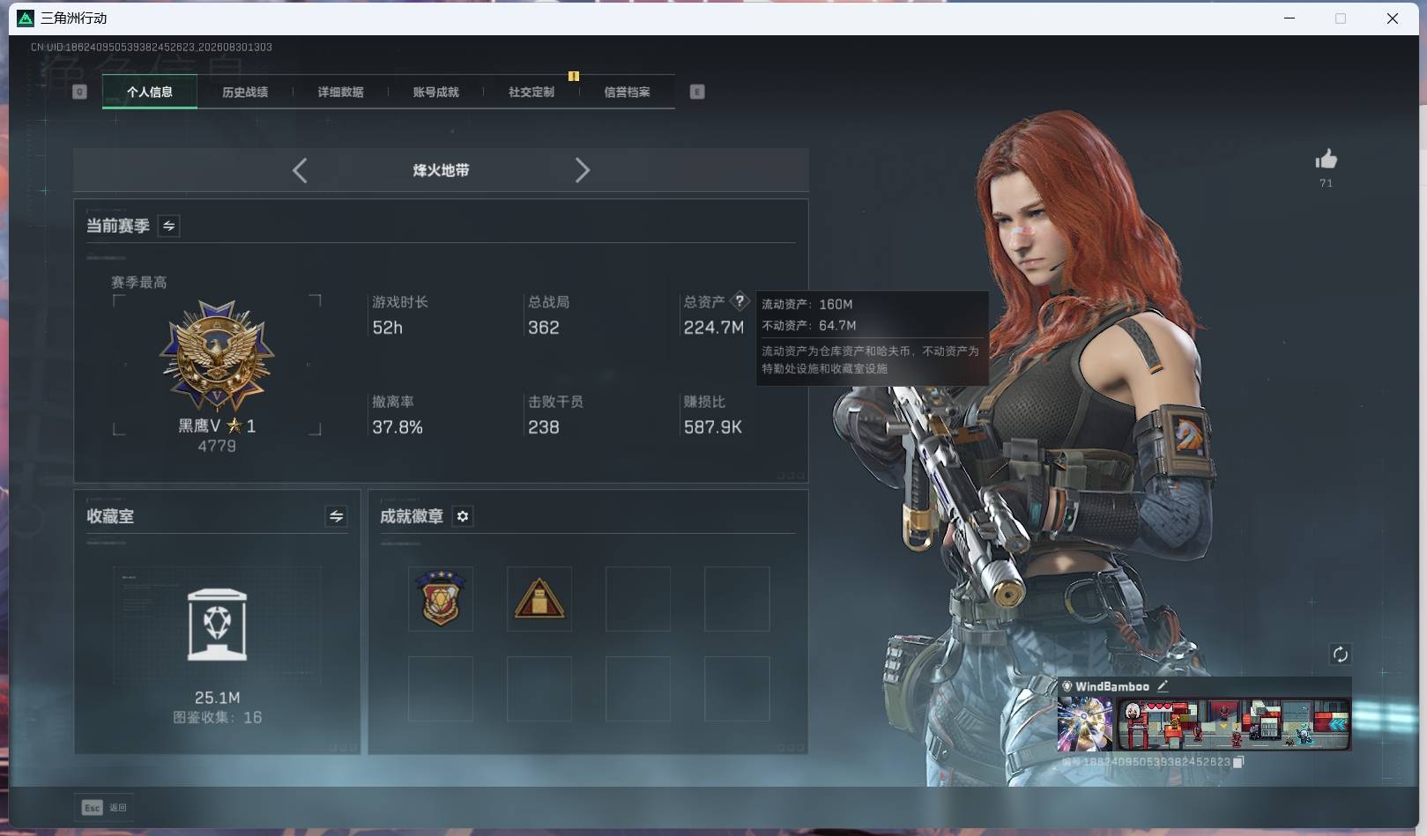The height and width of the screenshot is (836, 1427).
Task: Select the triangle achievement badge
Action: point(539,599)
